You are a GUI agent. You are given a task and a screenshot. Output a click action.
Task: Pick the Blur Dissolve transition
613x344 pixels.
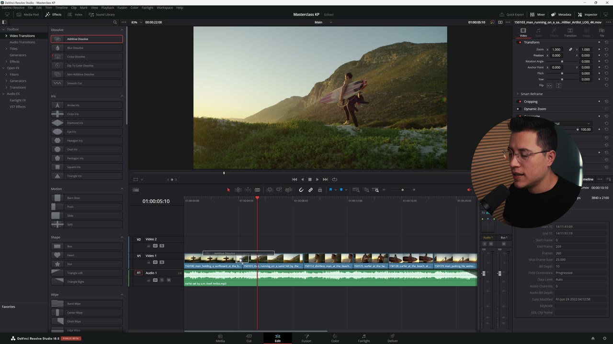click(87, 48)
